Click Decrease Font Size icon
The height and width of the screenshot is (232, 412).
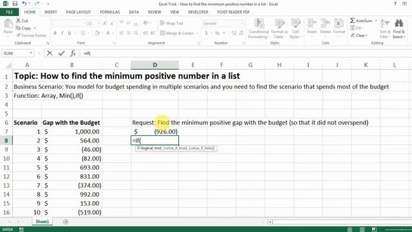tap(112, 23)
